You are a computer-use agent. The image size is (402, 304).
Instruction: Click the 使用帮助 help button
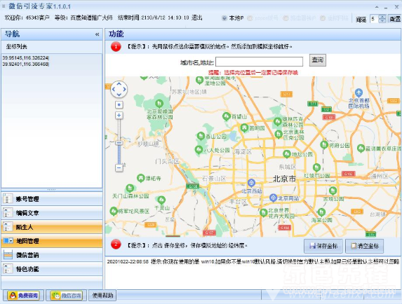pyautogui.click(x=102, y=296)
